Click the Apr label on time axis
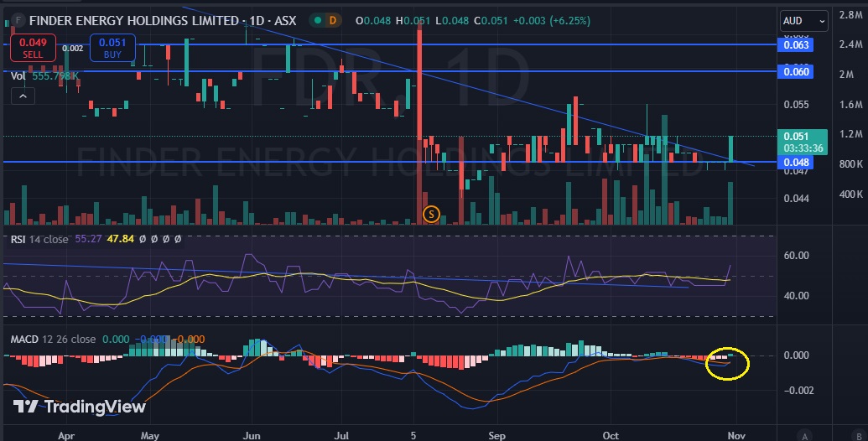868x441 pixels. click(x=66, y=435)
